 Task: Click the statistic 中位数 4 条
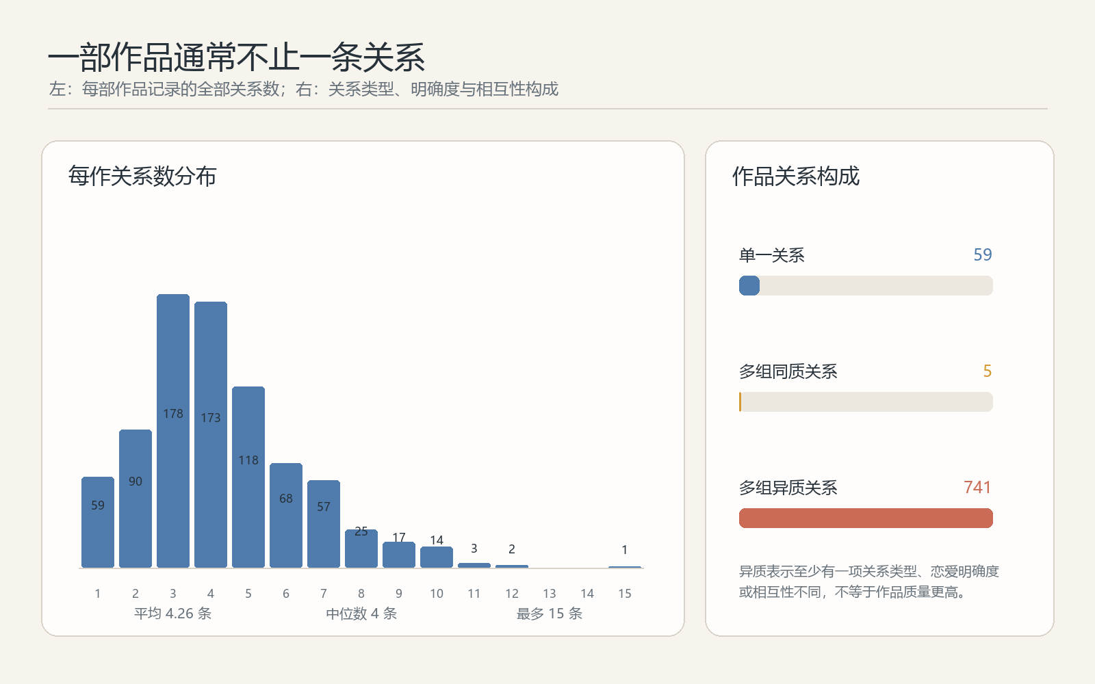pos(361,614)
